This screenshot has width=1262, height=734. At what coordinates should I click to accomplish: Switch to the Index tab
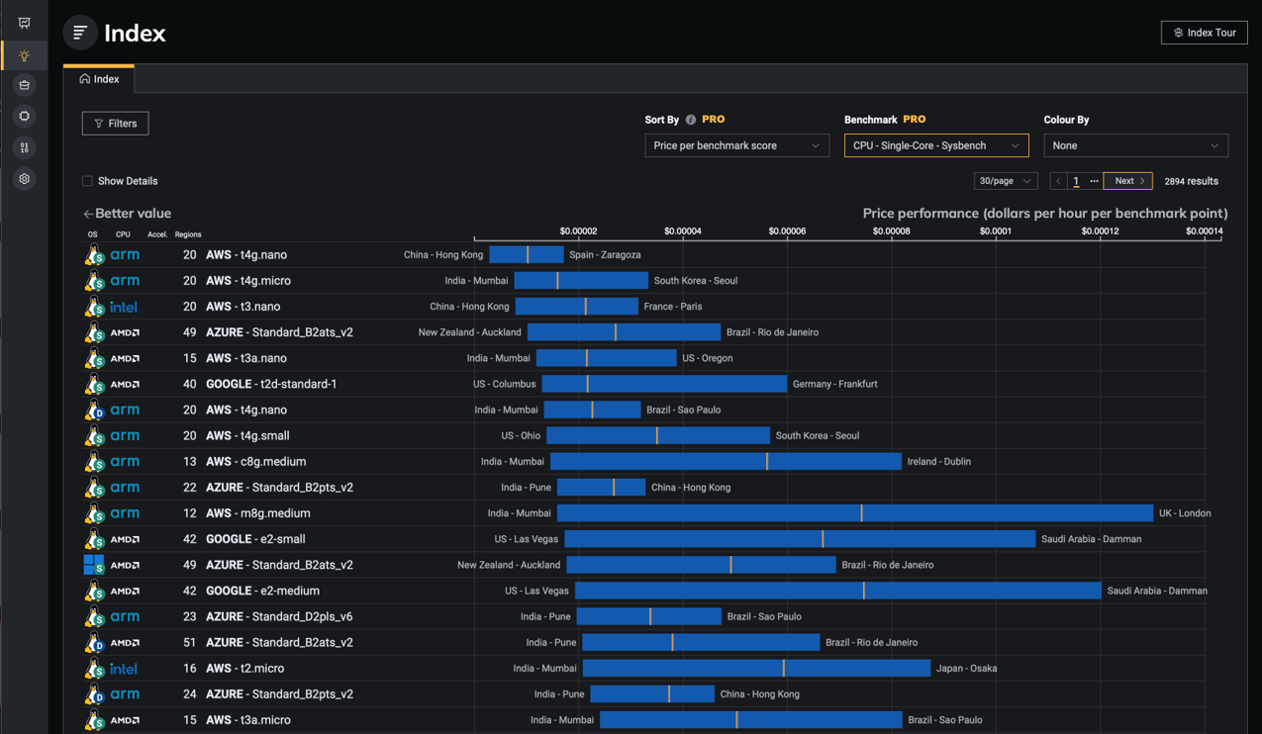coord(99,79)
